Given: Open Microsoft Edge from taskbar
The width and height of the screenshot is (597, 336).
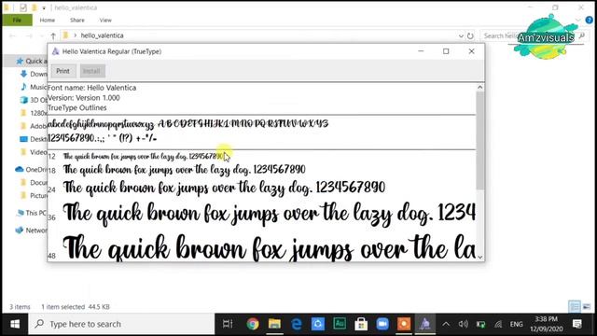Looking at the screenshot, I should (297, 324).
